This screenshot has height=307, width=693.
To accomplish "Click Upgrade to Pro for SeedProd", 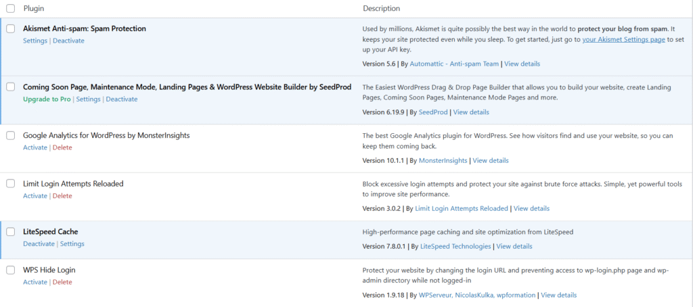I will coord(47,99).
